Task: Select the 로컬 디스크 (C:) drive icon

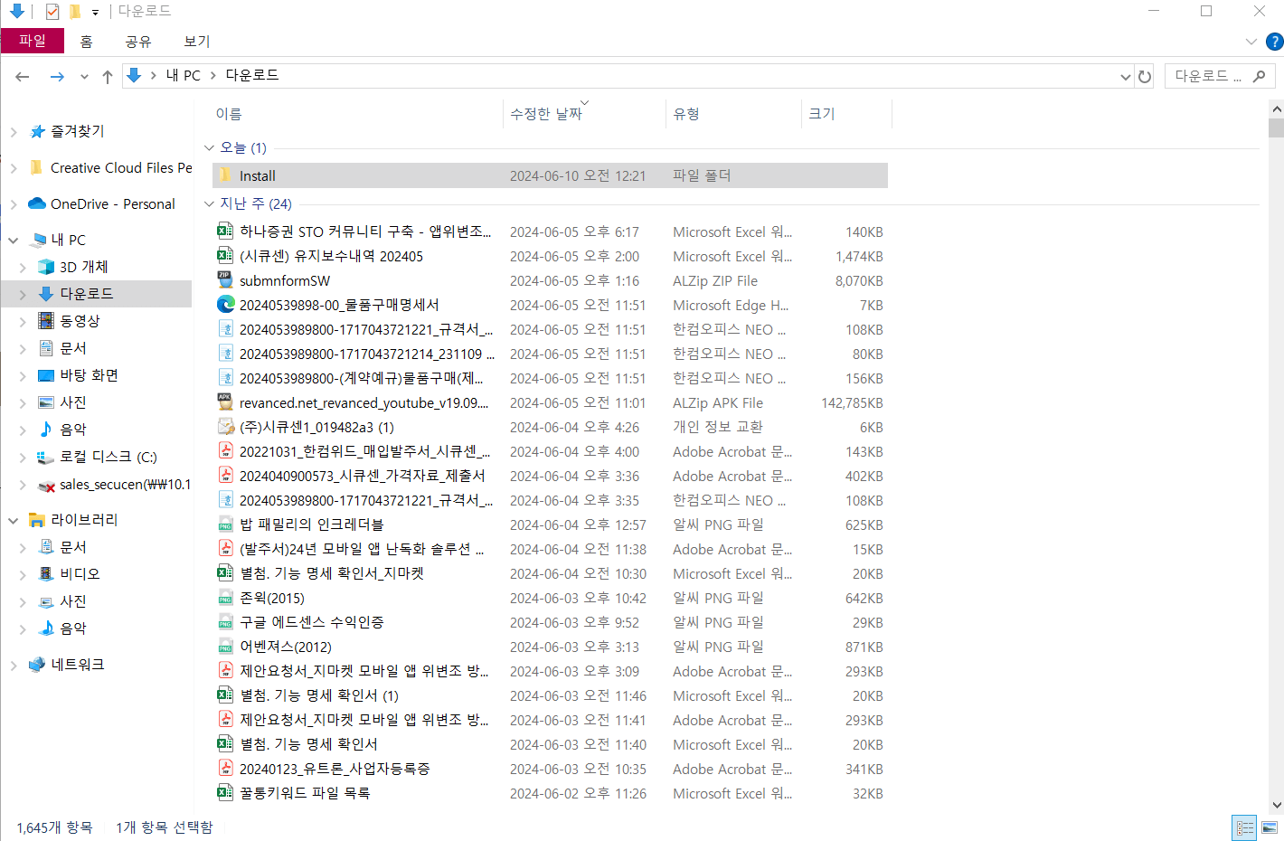Action: (46, 457)
